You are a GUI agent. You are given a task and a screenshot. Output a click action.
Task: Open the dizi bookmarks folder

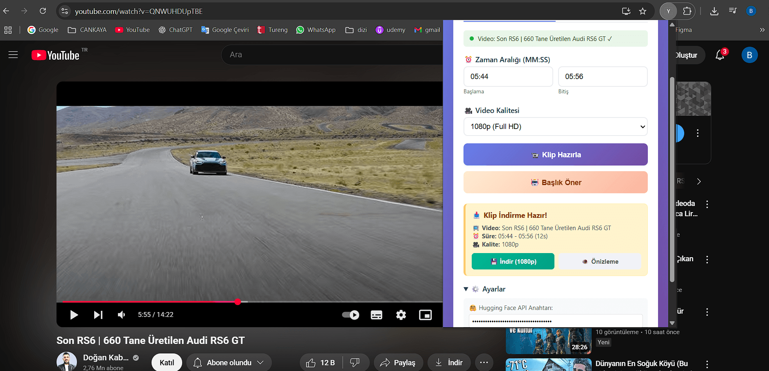356,30
